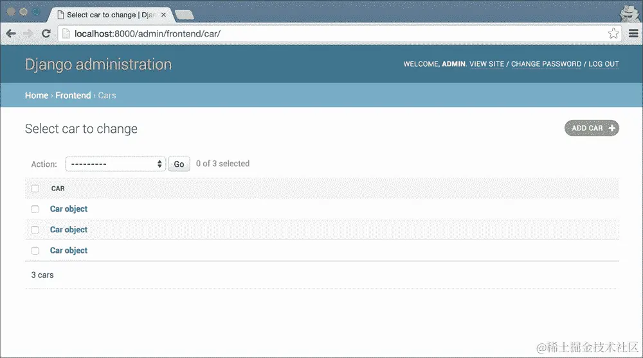
Task: Close the 'Select car to change' tab
Action: tap(163, 15)
